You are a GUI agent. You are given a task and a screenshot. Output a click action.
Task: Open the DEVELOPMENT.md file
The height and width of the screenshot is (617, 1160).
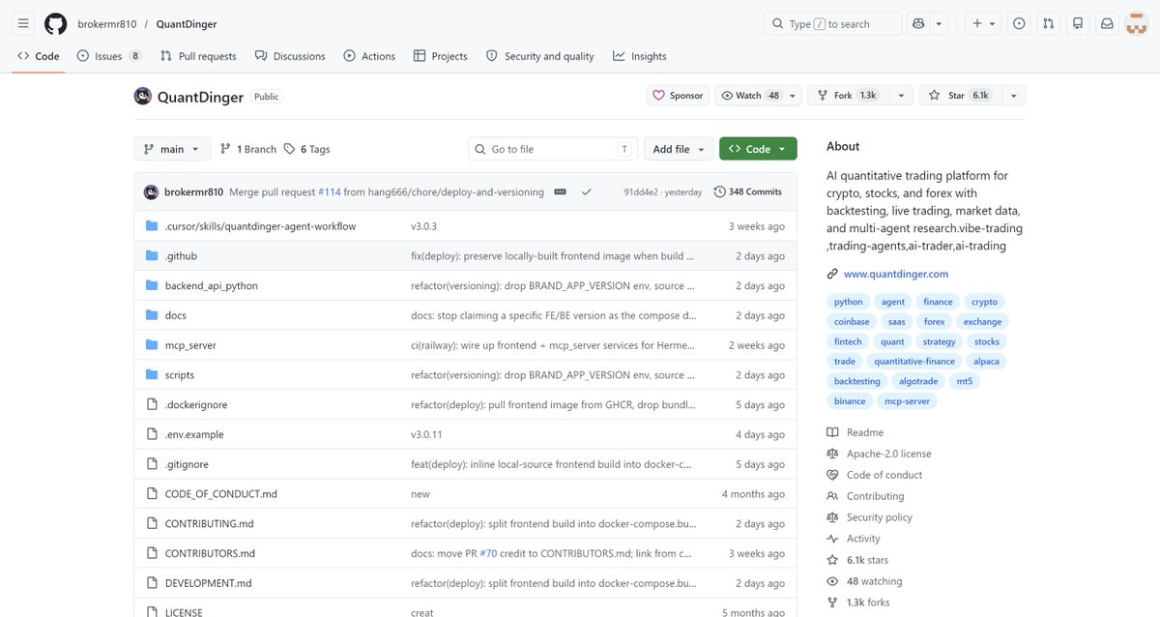click(208, 583)
